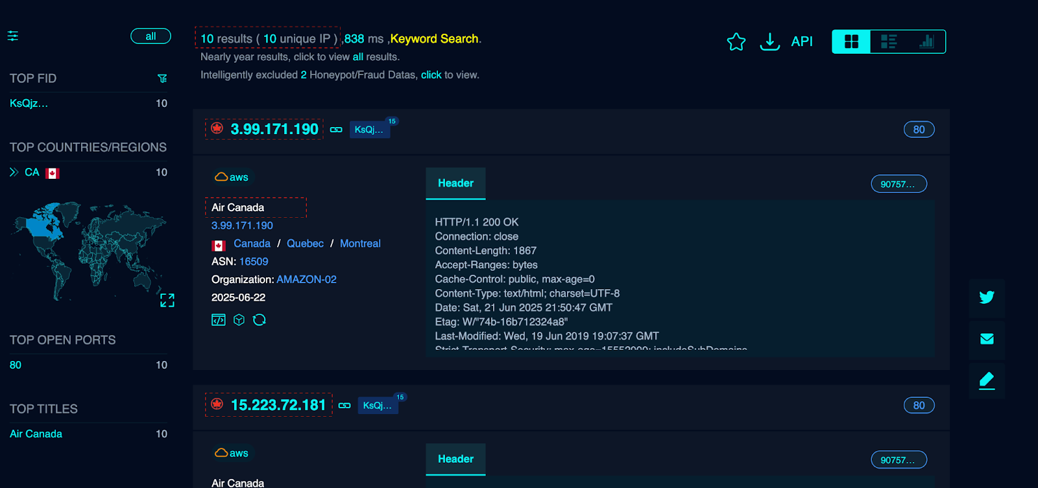Open organization AMAZON-02 link
The image size is (1038, 488).
point(306,279)
